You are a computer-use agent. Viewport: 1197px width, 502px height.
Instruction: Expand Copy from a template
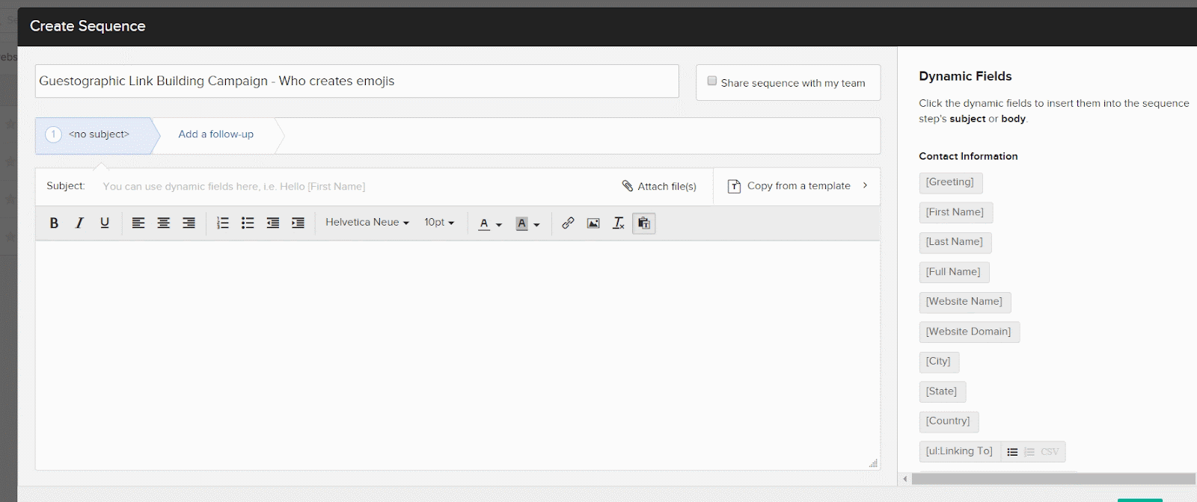point(798,186)
